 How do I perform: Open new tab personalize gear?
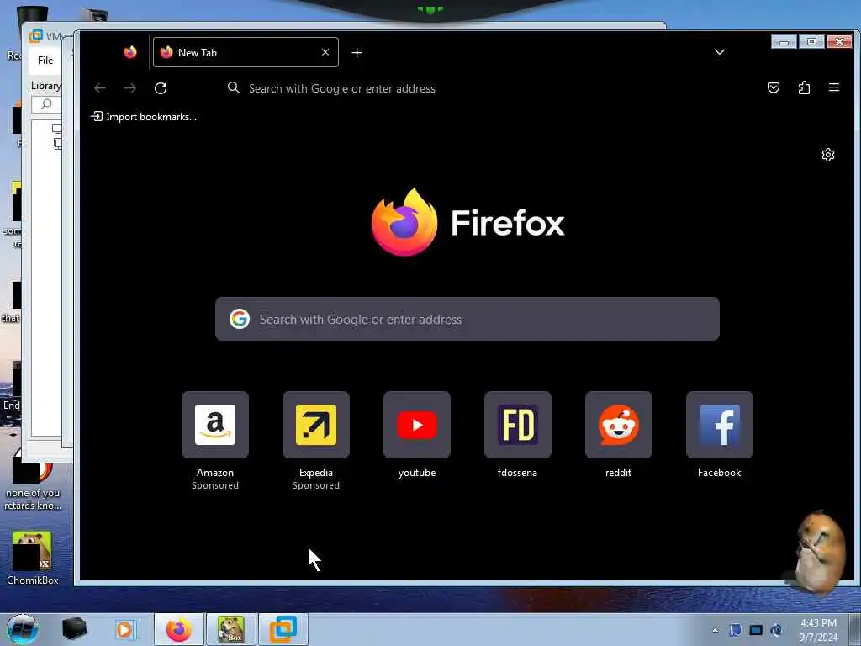tap(828, 155)
